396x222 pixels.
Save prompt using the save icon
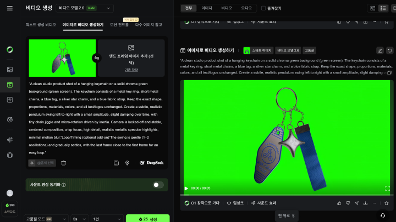116,163
